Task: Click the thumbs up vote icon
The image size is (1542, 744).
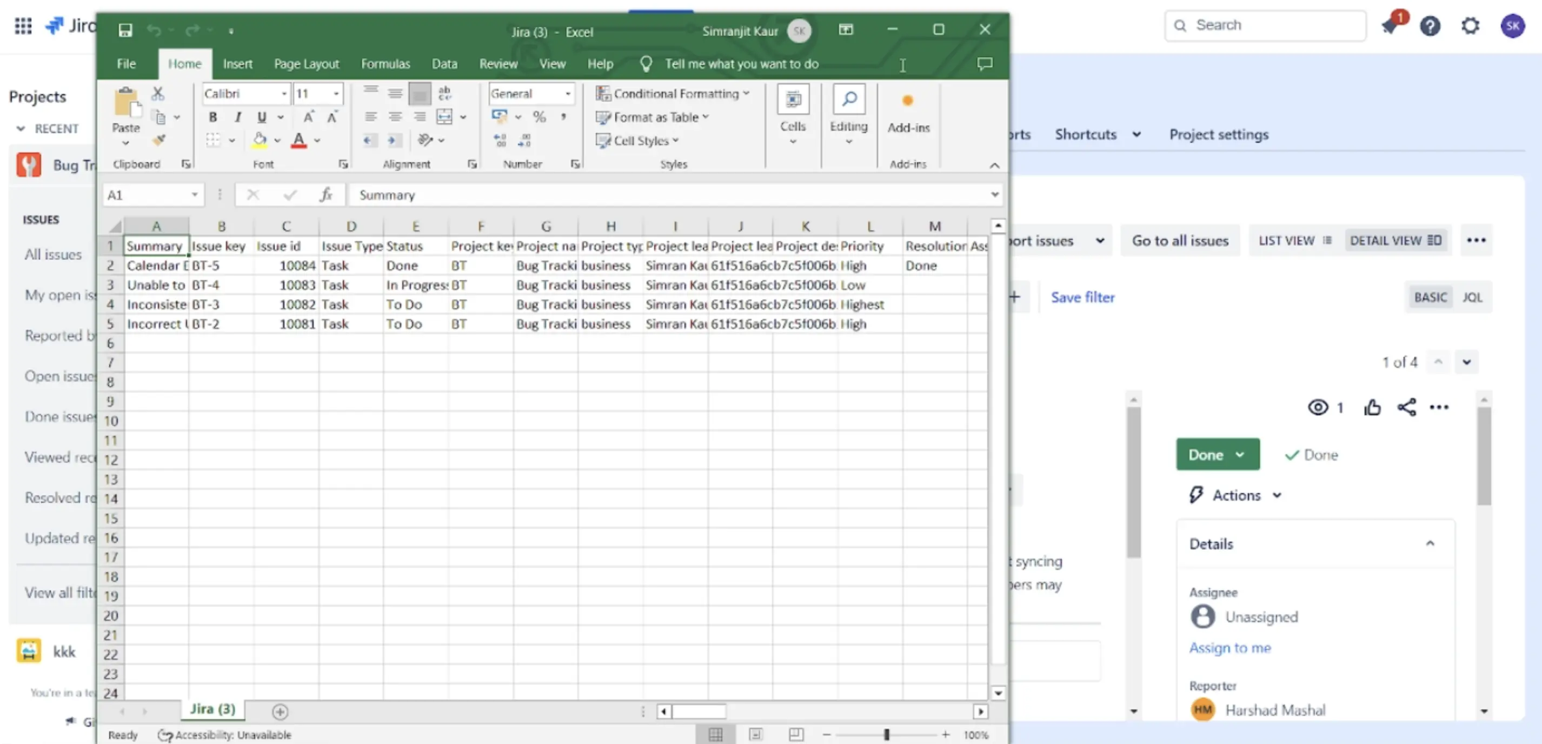Action: point(1372,408)
